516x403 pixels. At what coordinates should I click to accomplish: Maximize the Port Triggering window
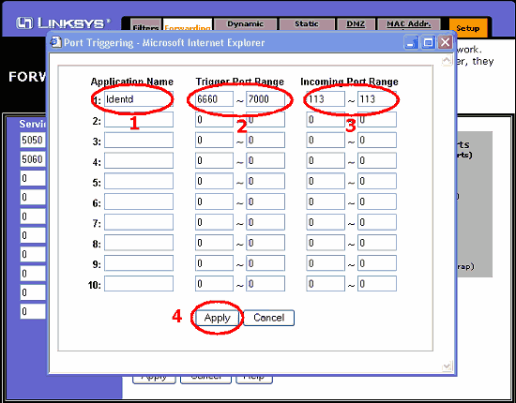click(x=428, y=42)
